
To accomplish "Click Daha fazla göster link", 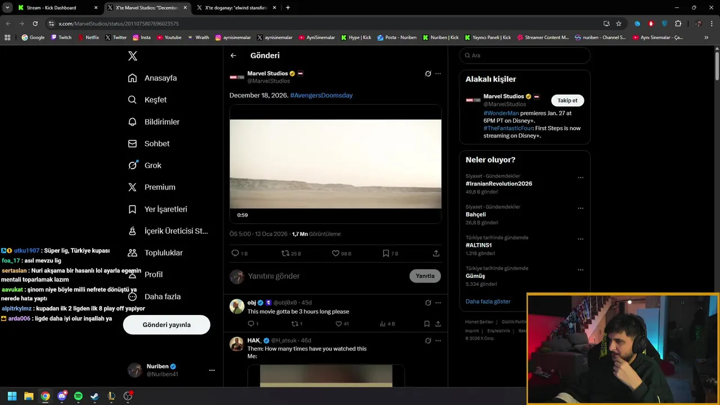I will [488, 301].
